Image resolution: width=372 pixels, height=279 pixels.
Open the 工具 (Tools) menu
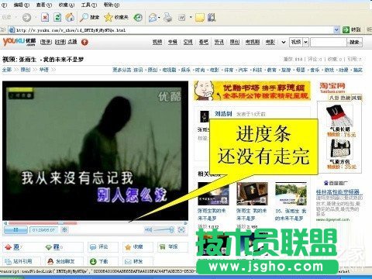click(89, 5)
